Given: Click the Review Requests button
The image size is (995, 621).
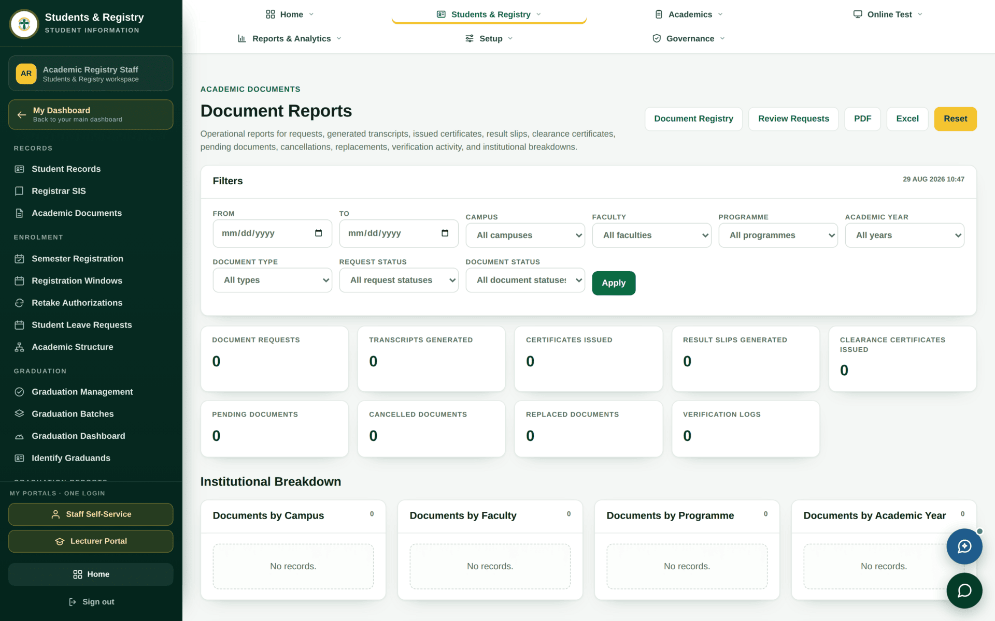Looking at the screenshot, I should tap(793, 119).
